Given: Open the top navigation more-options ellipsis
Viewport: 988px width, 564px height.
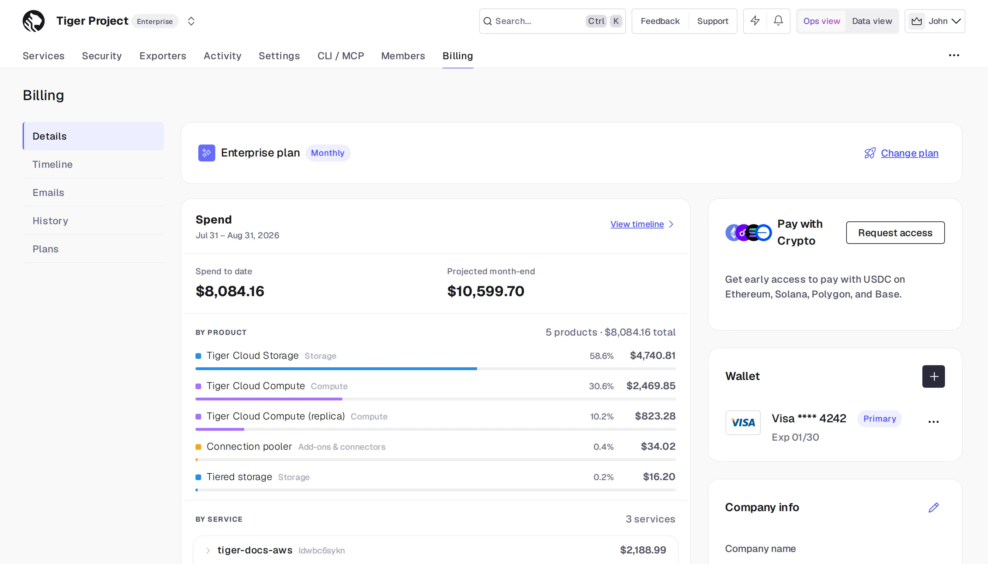Looking at the screenshot, I should click(x=954, y=55).
